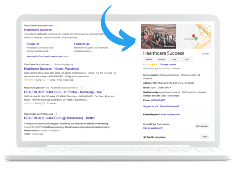Image resolution: width=236 pixels, height=174 pixels.
Task: Open Healthcare Success - Home | Facebook result
Action: coord(51,69)
